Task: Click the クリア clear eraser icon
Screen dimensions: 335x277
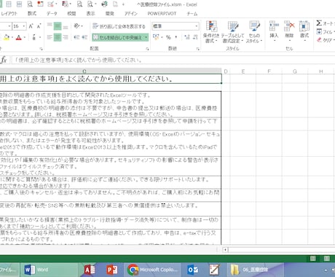Action: point(319,40)
